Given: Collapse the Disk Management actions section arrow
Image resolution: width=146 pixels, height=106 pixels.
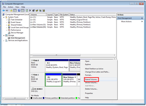Looking at the screenshot, I should [x=142, y=18].
